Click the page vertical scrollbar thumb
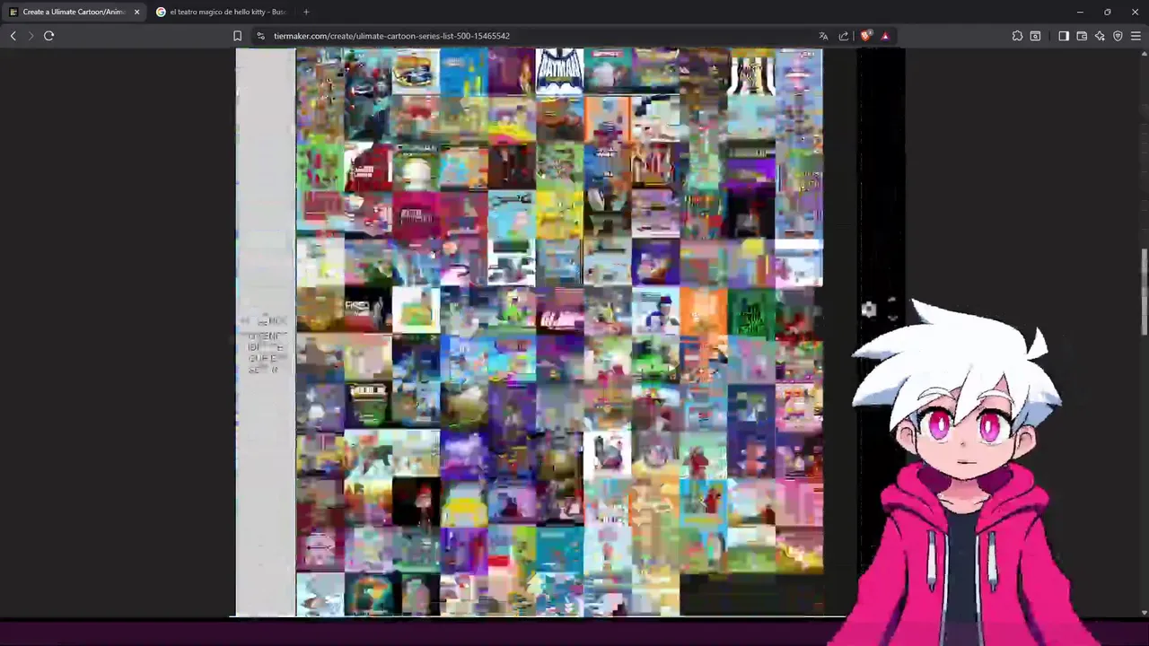 1144,292
